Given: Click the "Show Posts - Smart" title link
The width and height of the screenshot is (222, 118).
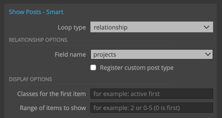Looking at the screenshot, I should tap(36, 12).
